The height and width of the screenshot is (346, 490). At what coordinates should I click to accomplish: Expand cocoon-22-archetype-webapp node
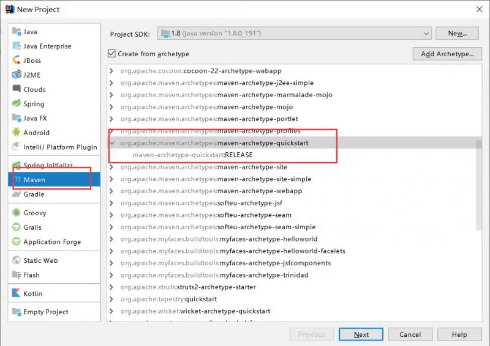111,71
